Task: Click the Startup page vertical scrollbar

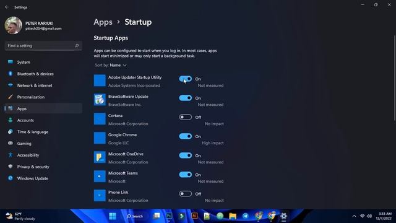Action: click(395, 79)
